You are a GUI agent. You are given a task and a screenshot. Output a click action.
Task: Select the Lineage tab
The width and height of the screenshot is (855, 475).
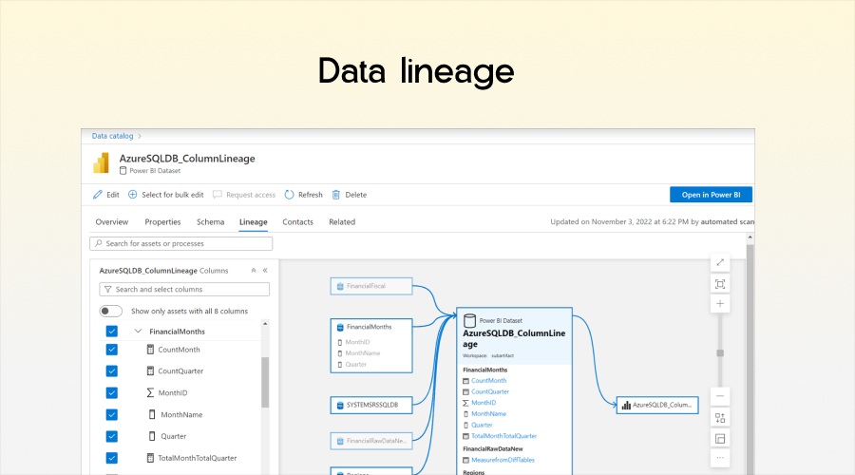(x=253, y=222)
